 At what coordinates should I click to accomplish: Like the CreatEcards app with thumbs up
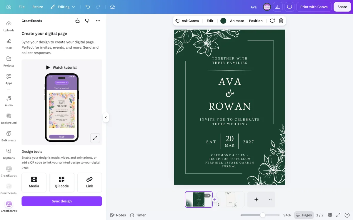(x=77, y=21)
